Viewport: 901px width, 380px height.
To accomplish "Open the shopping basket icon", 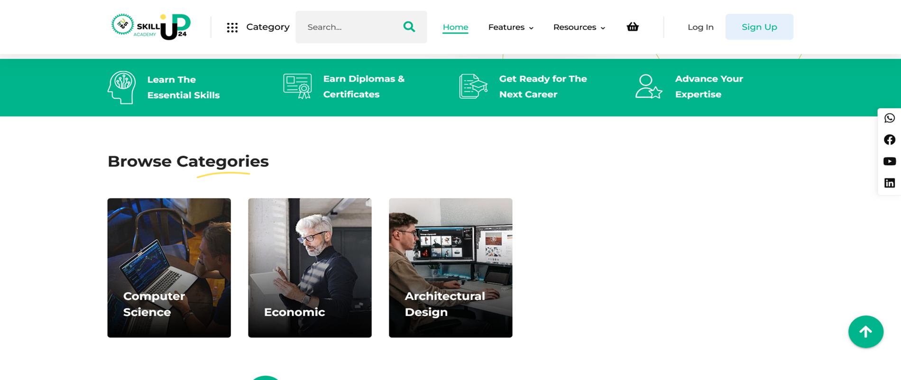I will pos(633,27).
